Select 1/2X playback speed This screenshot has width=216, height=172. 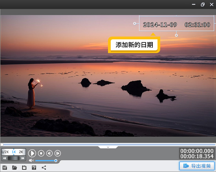[x=5, y=152]
